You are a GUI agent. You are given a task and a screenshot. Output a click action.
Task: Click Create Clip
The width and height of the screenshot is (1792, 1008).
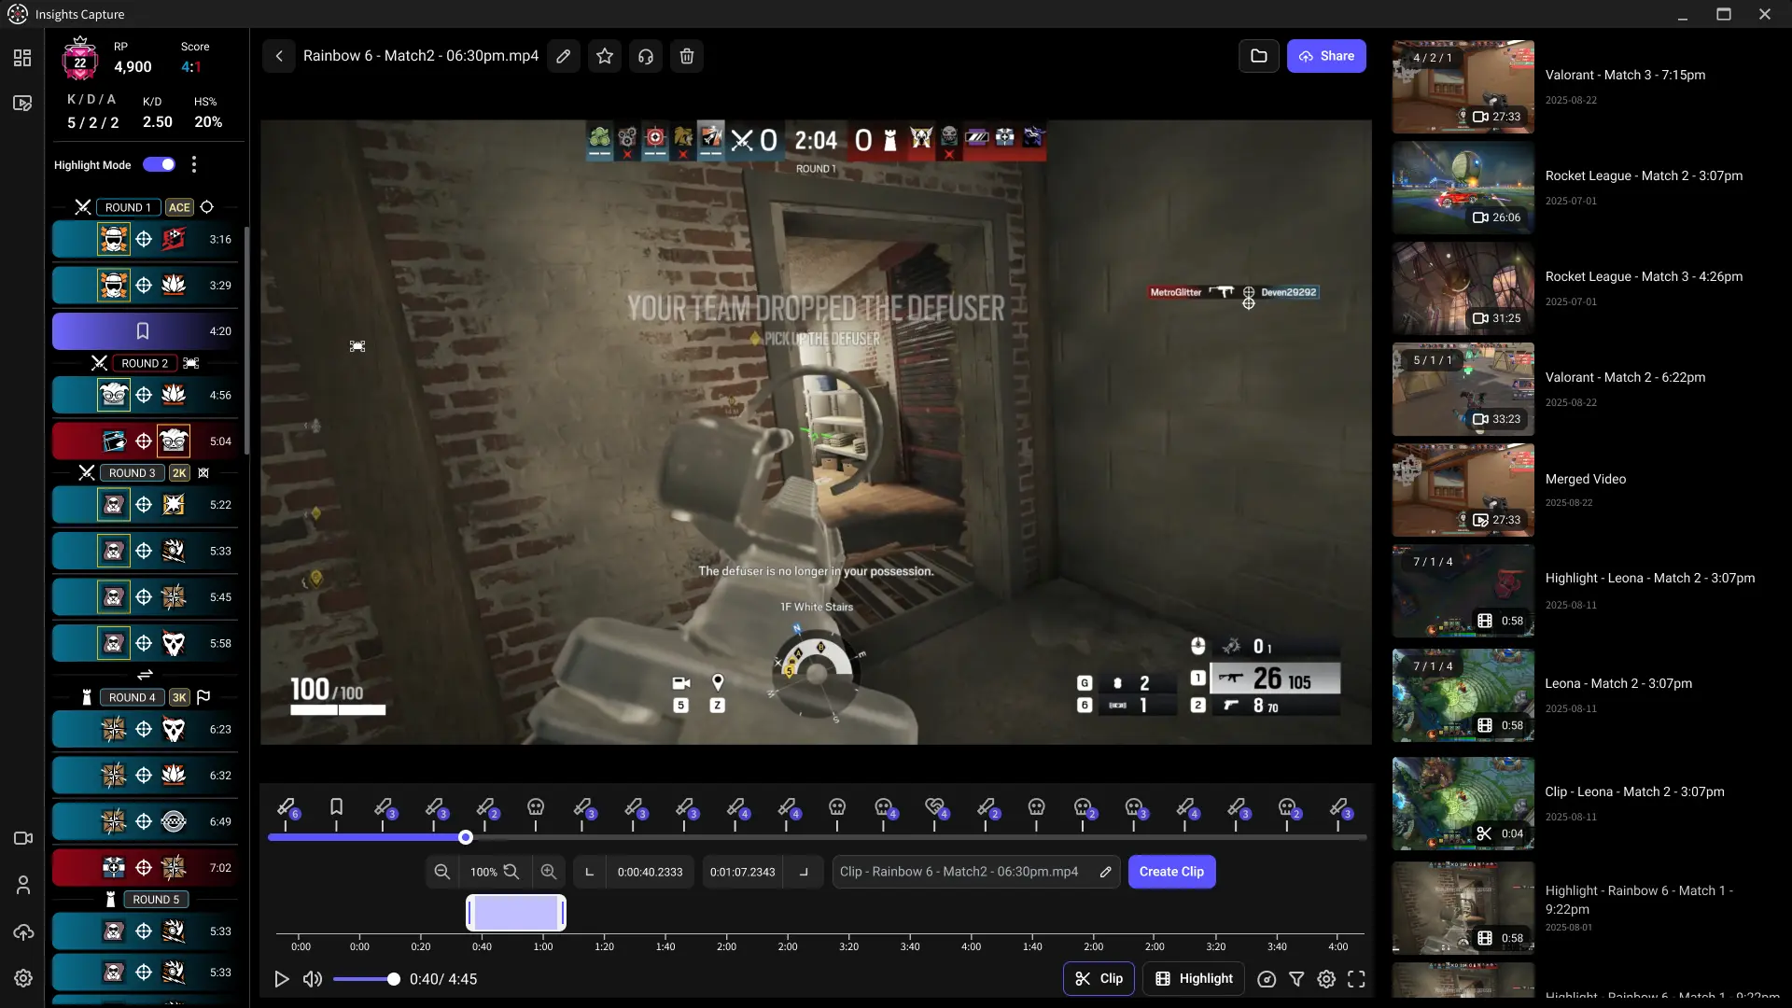(x=1171, y=872)
